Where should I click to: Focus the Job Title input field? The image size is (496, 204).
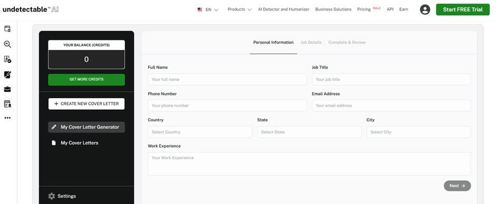coord(392,79)
